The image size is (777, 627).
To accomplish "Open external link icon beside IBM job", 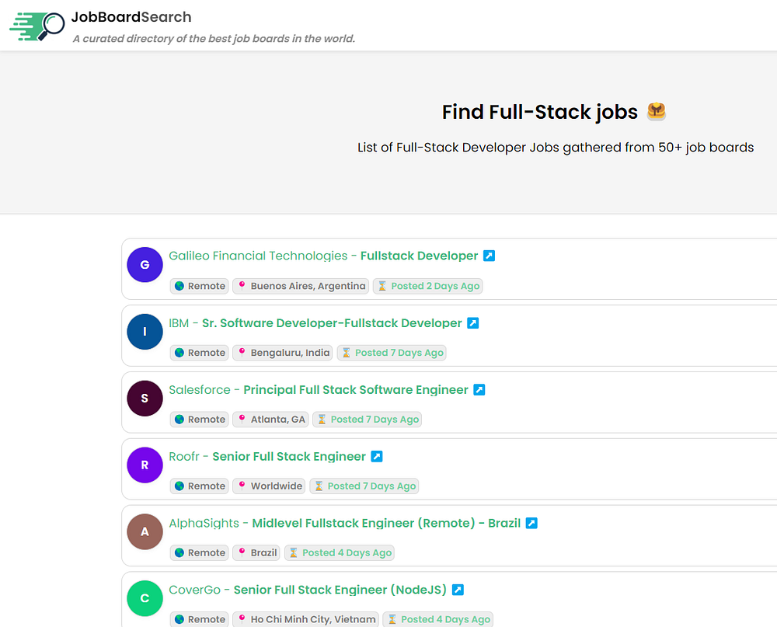I will point(472,322).
